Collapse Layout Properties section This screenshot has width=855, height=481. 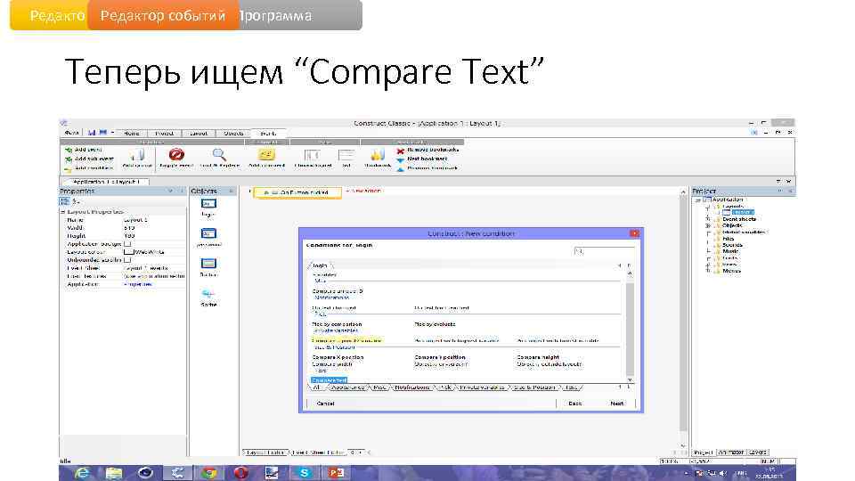tap(62, 212)
